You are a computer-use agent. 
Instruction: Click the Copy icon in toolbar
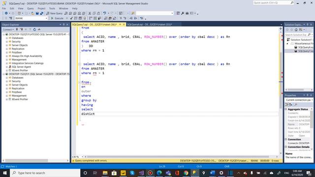point(94,13)
